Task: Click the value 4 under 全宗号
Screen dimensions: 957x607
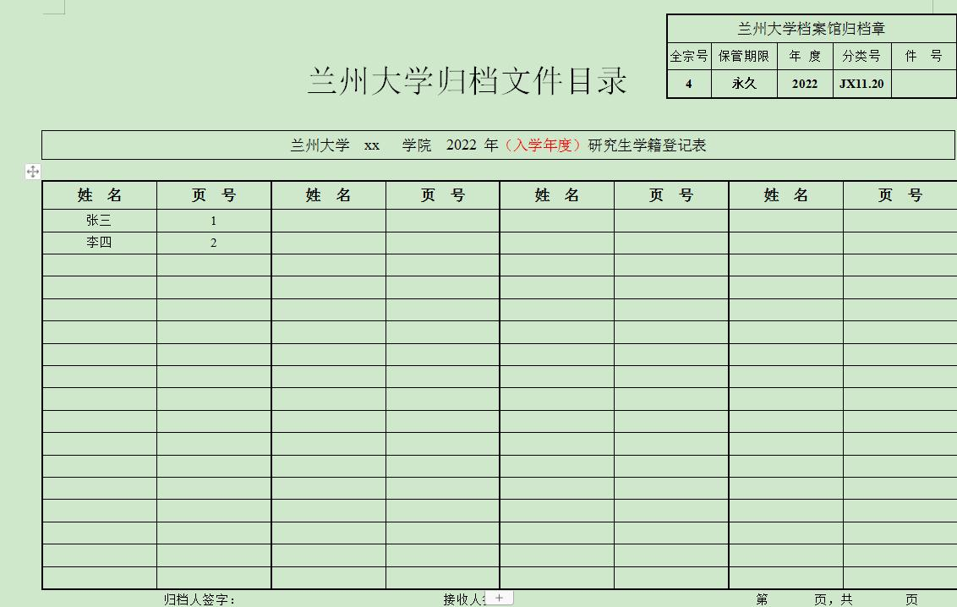Action: [689, 85]
